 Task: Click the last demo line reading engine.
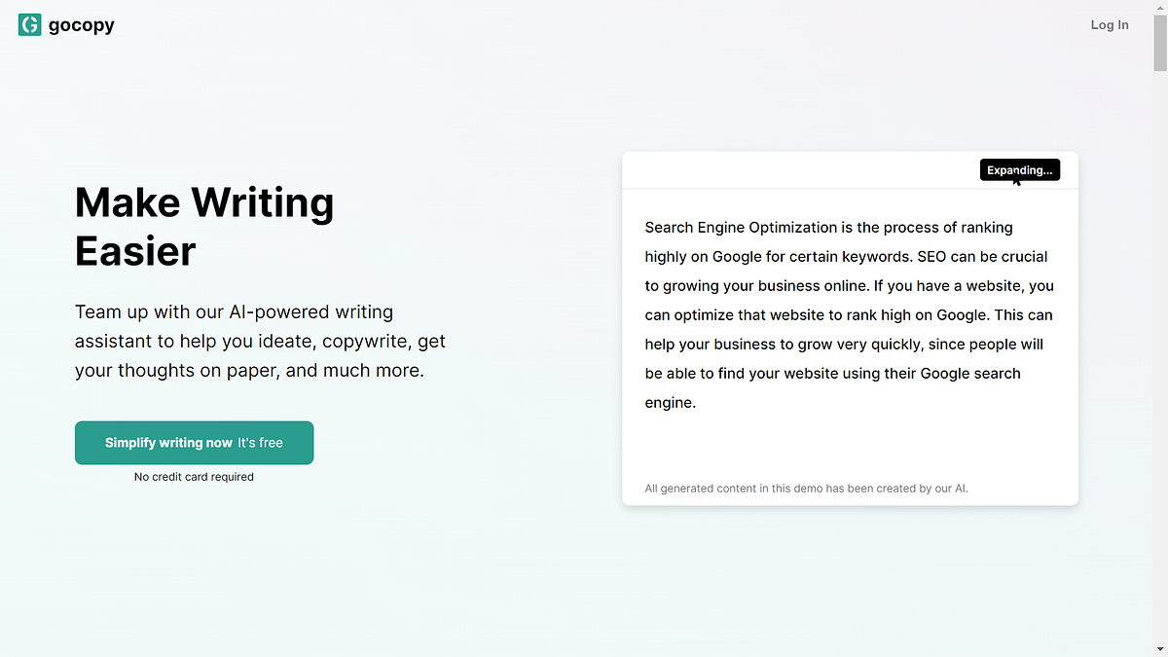click(x=670, y=403)
